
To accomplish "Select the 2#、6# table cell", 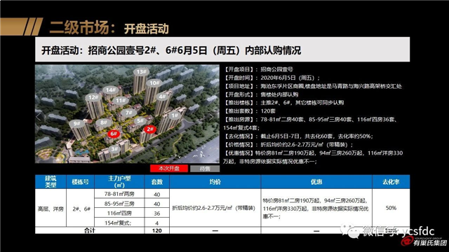I will click(x=81, y=209).
